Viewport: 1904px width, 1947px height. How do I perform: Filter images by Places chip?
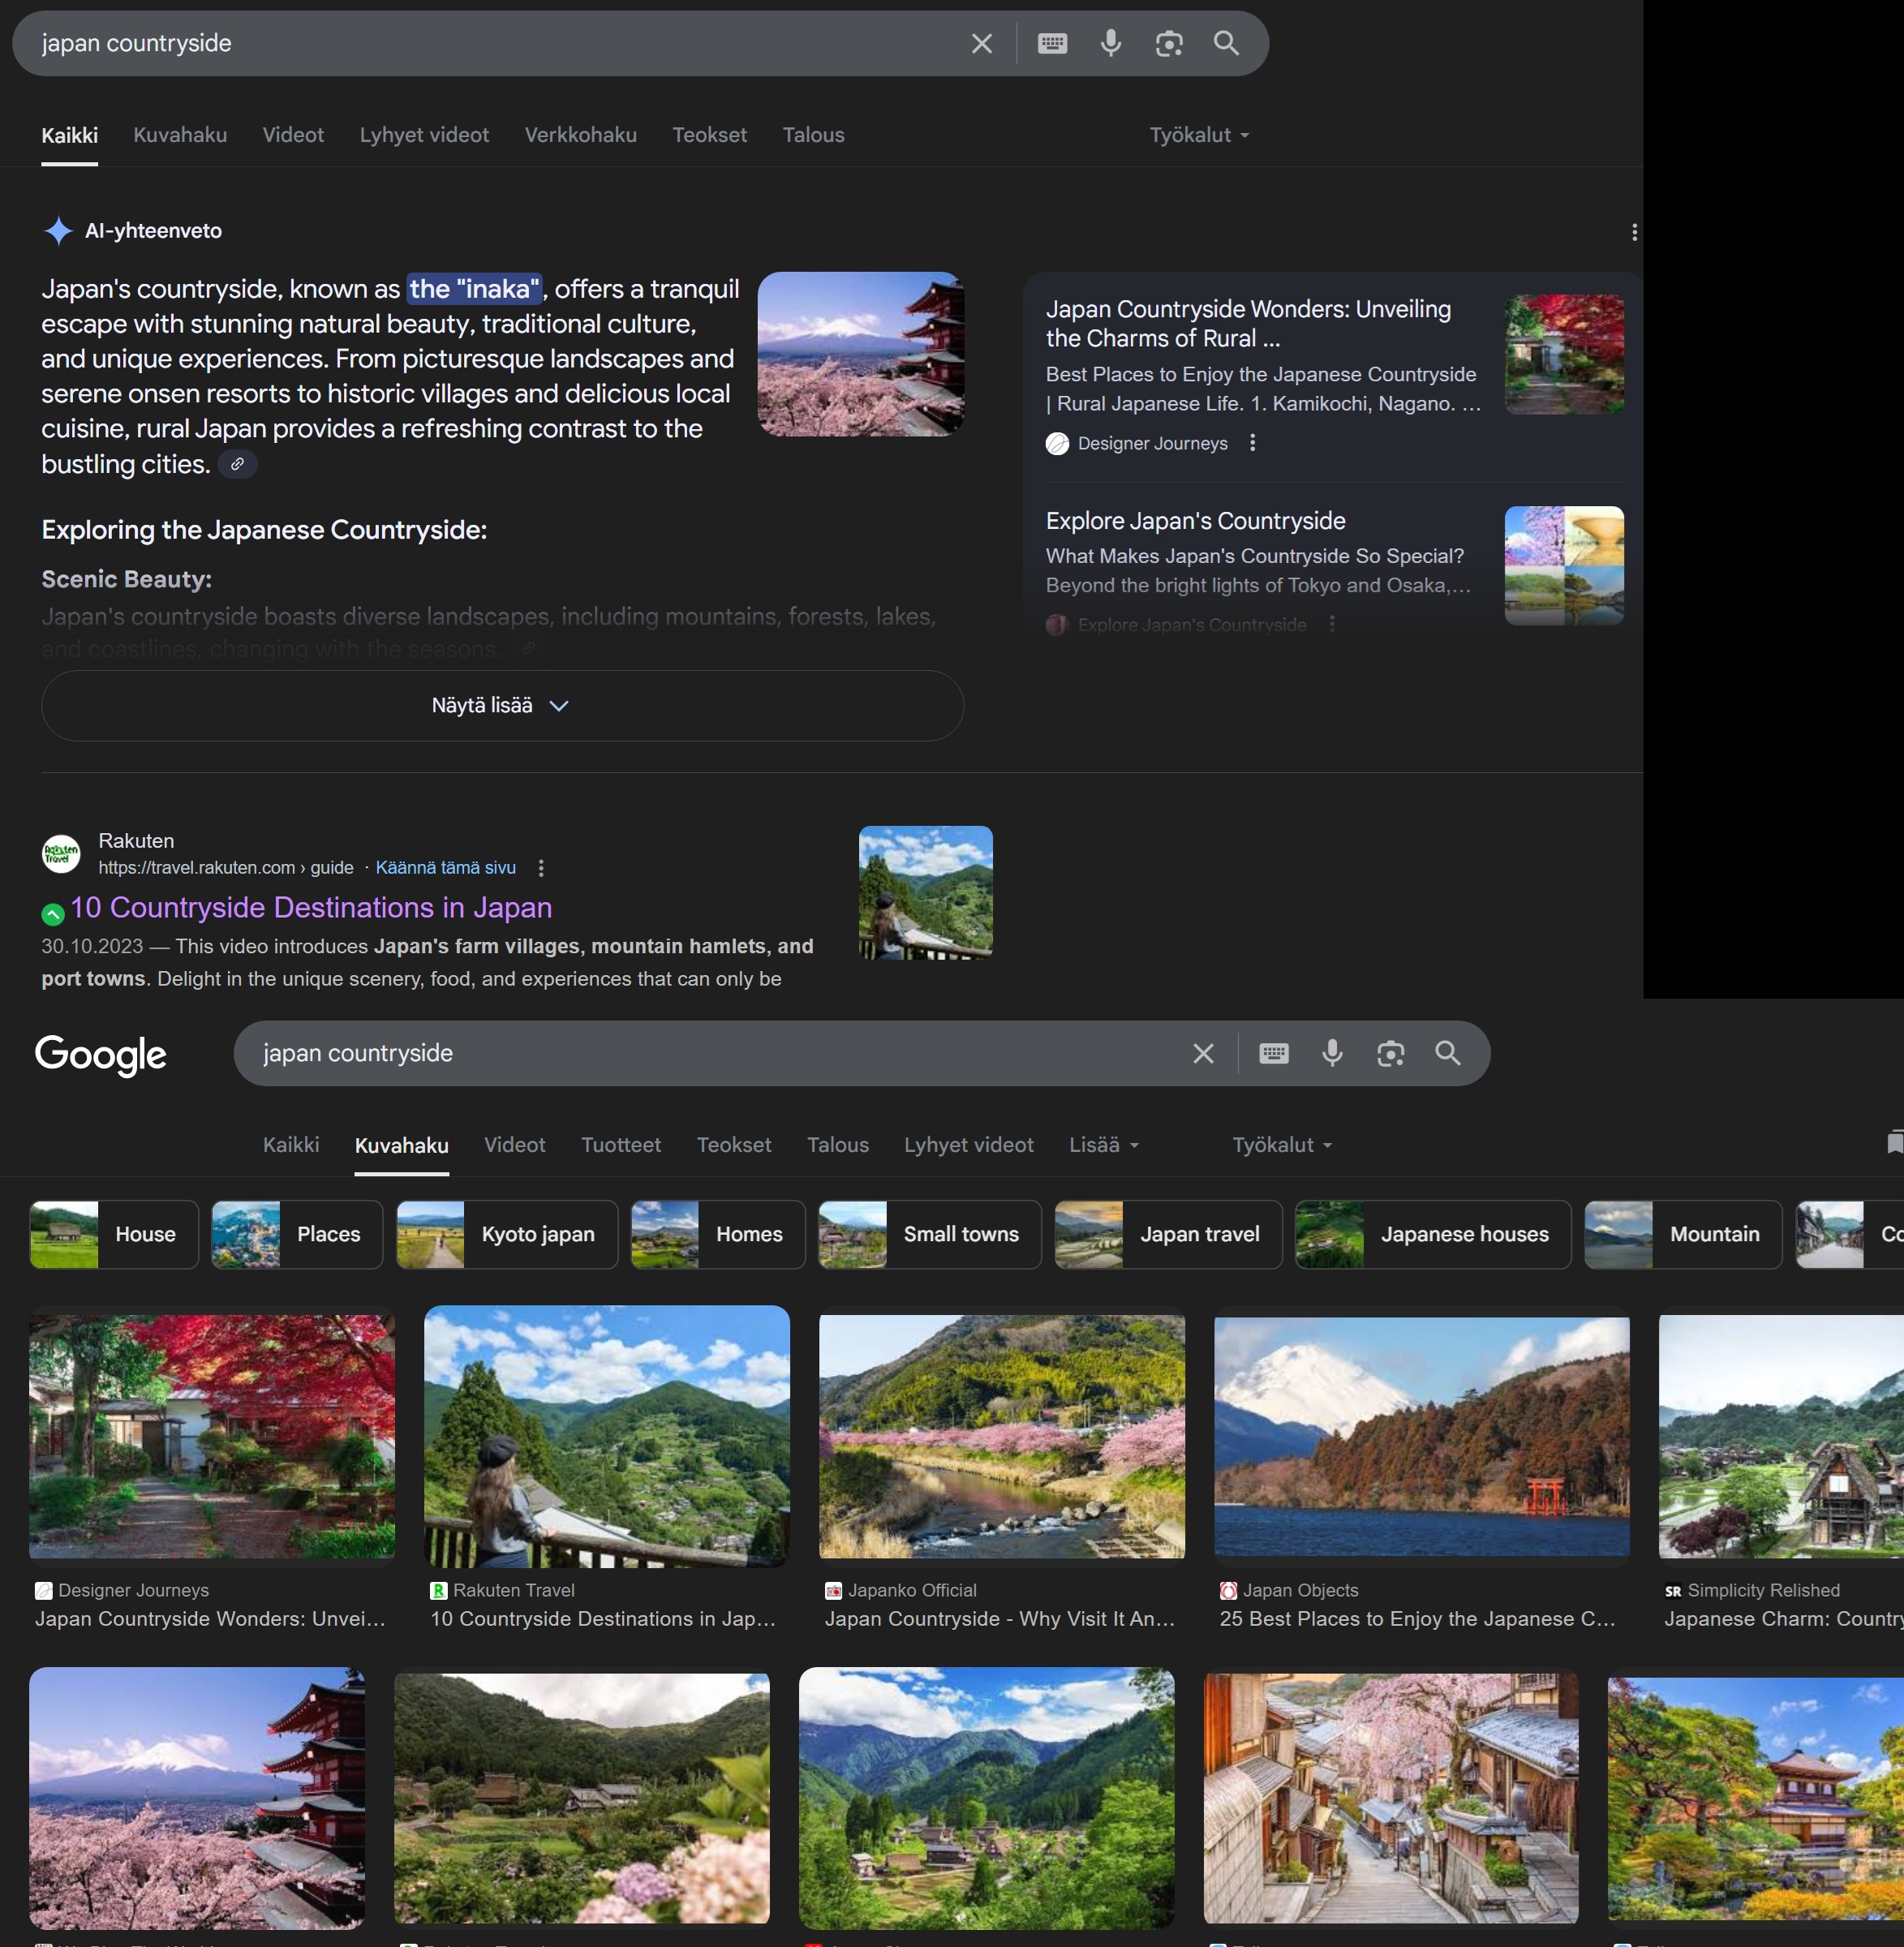tap(297, 1235)
